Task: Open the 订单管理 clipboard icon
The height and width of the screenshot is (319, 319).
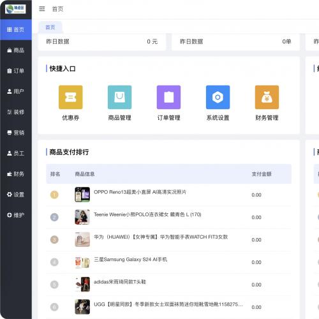Action: (x=168, y=97)
